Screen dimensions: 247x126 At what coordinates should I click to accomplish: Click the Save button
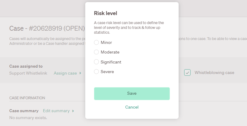[x=132, y=94]
